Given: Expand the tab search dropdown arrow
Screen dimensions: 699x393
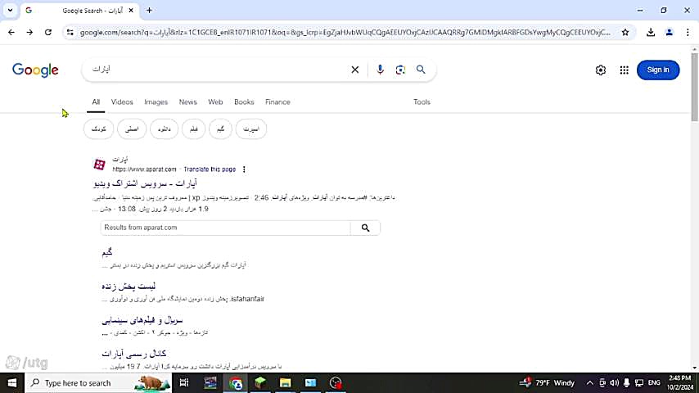Looking at the screenshot, I should point(10,11).
